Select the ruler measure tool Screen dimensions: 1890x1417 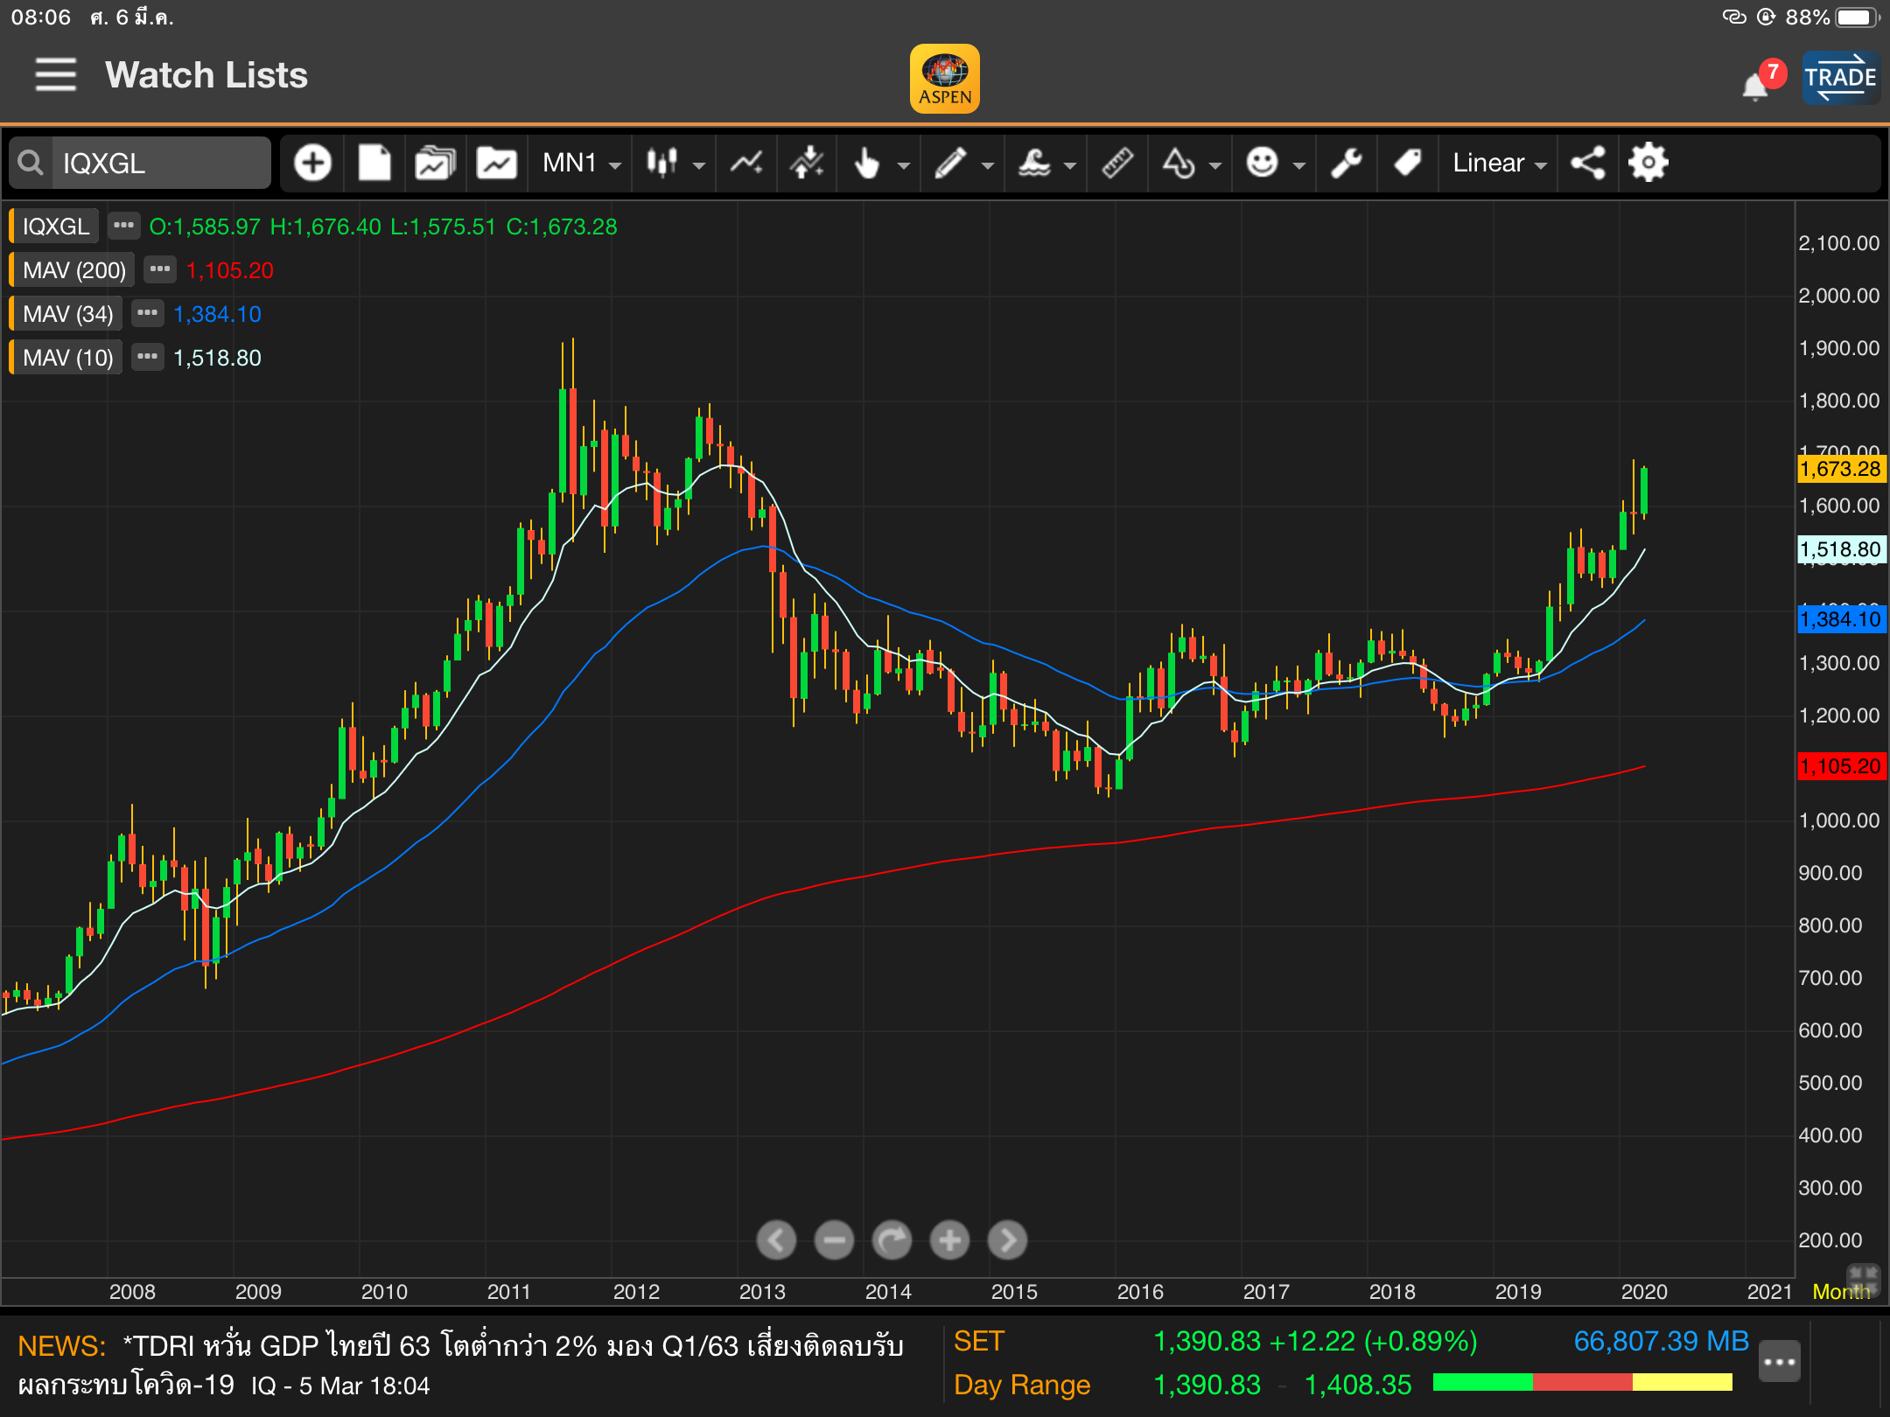click(1117, 164)
